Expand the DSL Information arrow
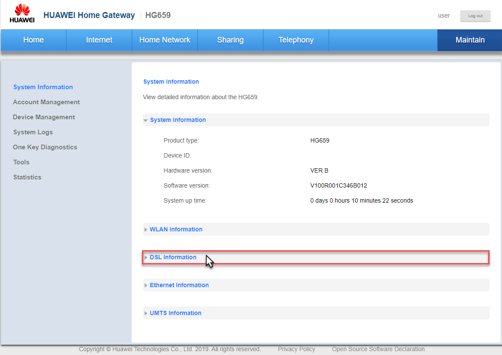 [x=146, y=257]
